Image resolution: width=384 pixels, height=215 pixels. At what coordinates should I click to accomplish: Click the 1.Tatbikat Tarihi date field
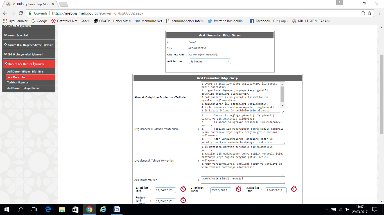[x=165, y=190]
